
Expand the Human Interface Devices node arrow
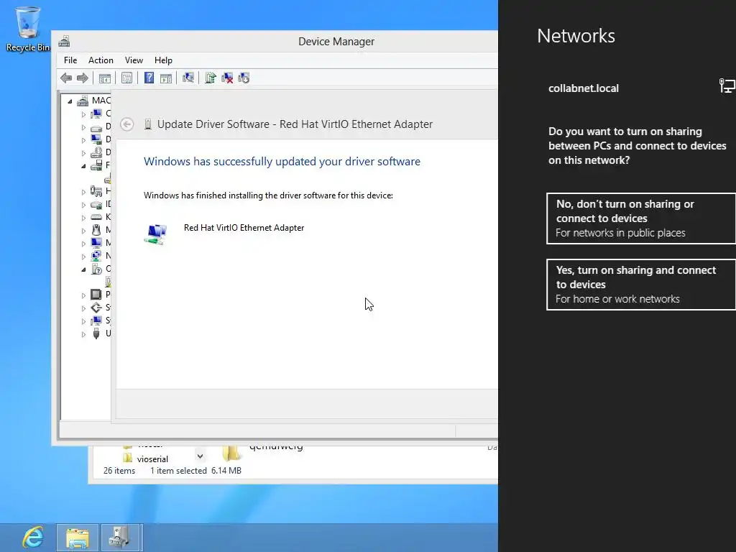(x=83, y=192)
